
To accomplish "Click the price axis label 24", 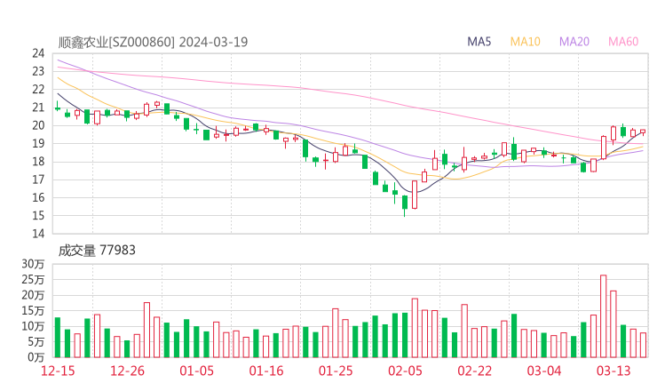I will point(38,53).
